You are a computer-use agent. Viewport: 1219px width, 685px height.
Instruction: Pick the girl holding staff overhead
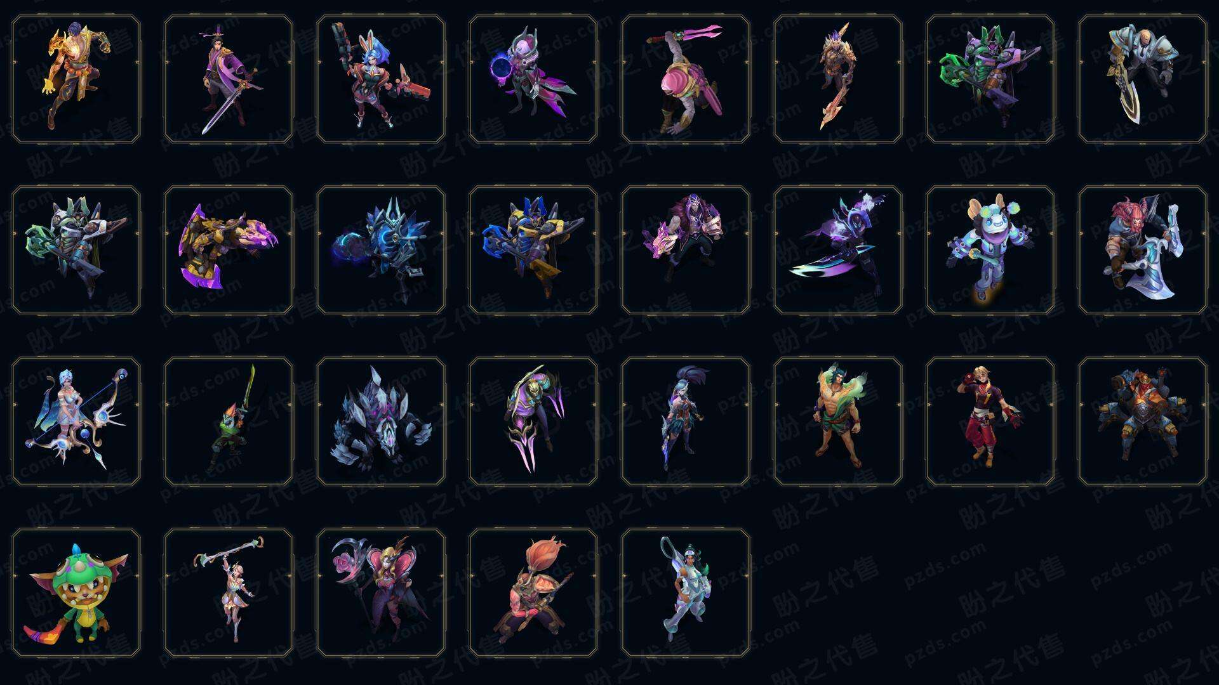[229, 592]
